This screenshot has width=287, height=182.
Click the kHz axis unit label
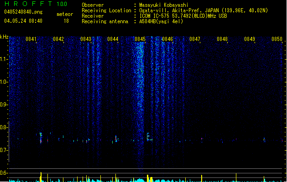click(x=4, y=37)
